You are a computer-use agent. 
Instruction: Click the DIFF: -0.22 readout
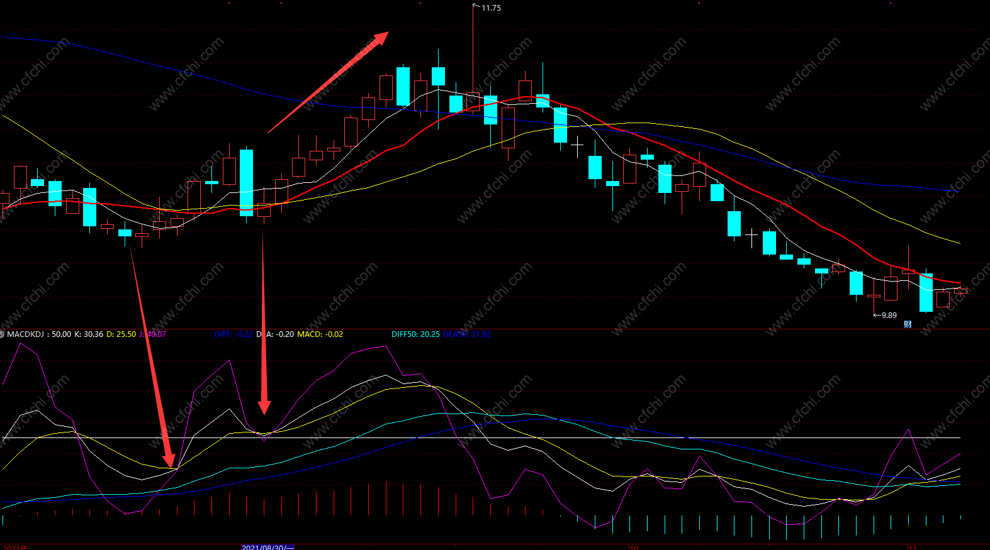(233, 334)
